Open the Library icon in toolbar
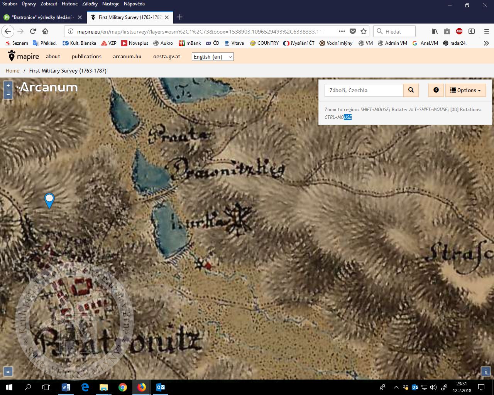The height and width of the screenshot is (395, 494). pyautogui.click(x=435, y=31)
